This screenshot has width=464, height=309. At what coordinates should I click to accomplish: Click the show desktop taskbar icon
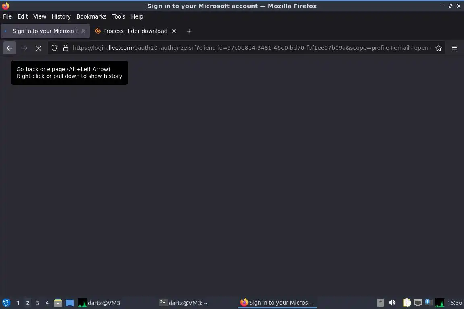tap(70, 303)
